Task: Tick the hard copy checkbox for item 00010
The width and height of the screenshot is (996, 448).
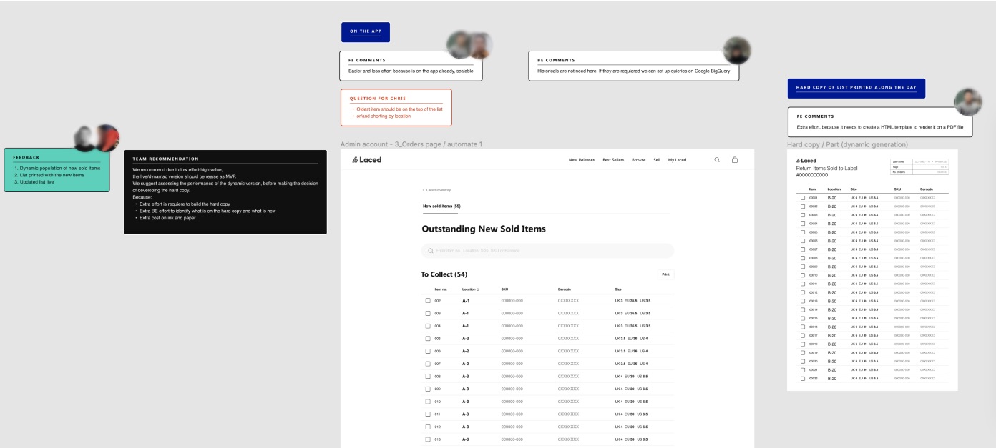Action: pyautogui.click(x=803, y=275)
